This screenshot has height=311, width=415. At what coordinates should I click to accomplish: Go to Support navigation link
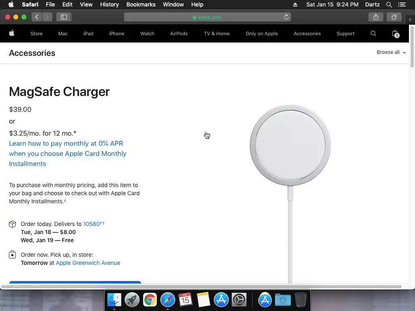pos(345,34)
